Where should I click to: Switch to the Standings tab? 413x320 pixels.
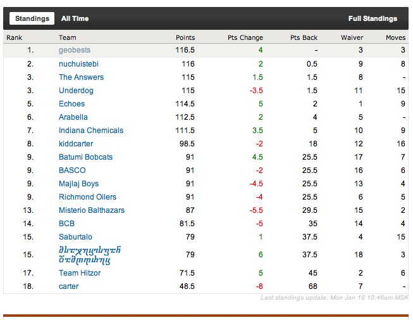pos(32,18)
